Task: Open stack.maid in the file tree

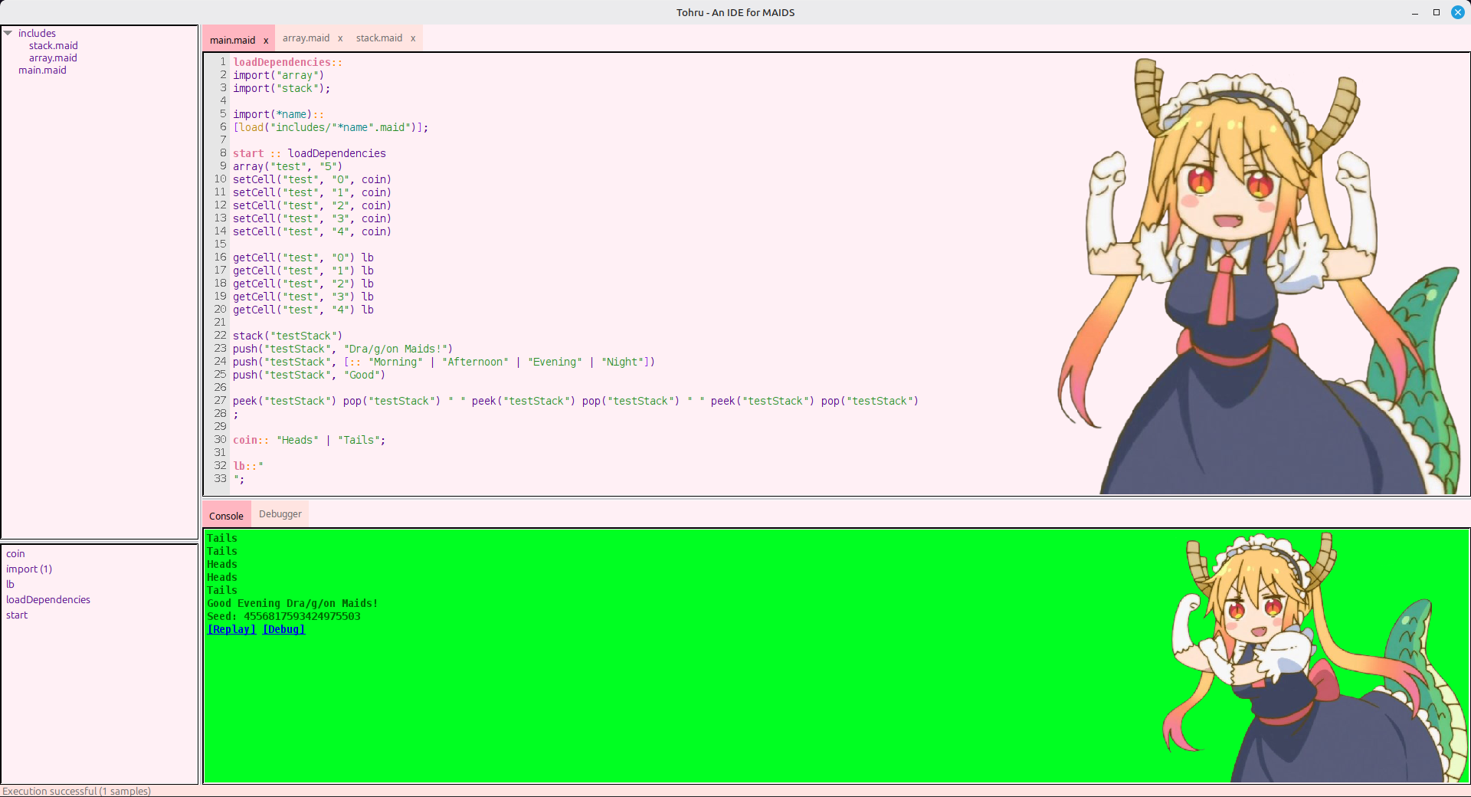Action: (x=54, y=45)
